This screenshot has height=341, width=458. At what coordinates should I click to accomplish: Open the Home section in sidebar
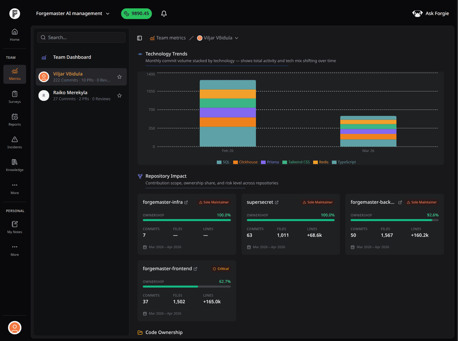click(x=14, y=34)
